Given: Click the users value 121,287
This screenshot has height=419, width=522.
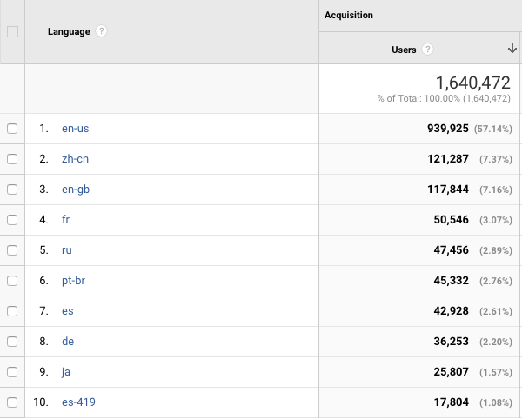Looking at the screenshot, I should (x=448, y=158).
